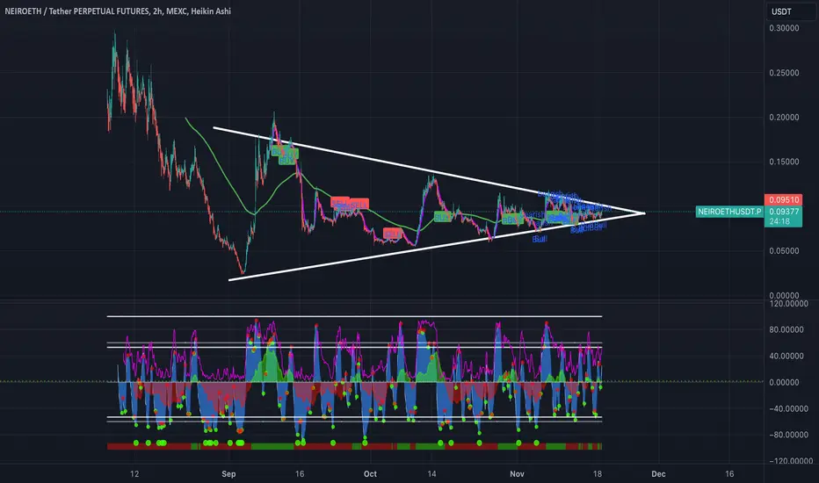
Task: Click the blue Bull signal label near November
Action: coord(540,239)
